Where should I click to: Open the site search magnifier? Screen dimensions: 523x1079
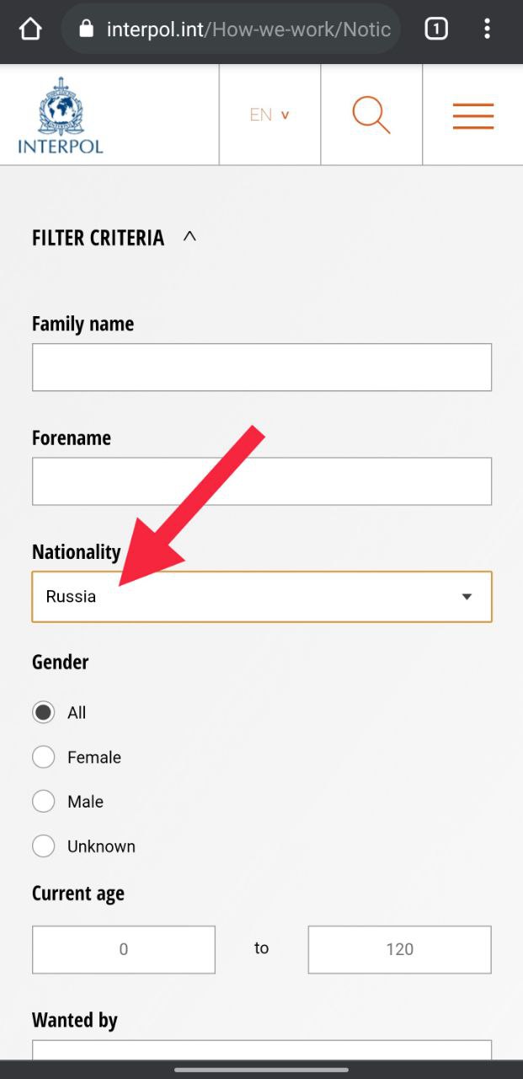(371, 115)
